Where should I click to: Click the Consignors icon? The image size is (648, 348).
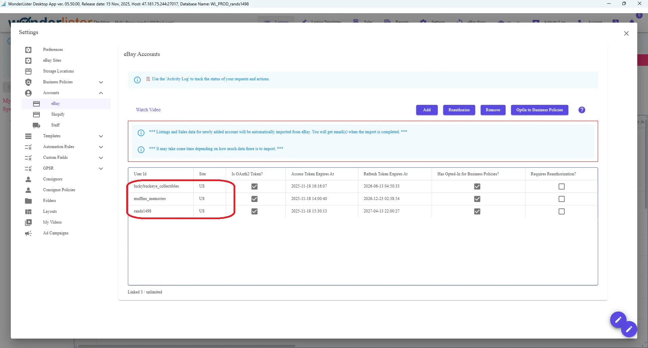pyautogui.click(x=29, y=179)
